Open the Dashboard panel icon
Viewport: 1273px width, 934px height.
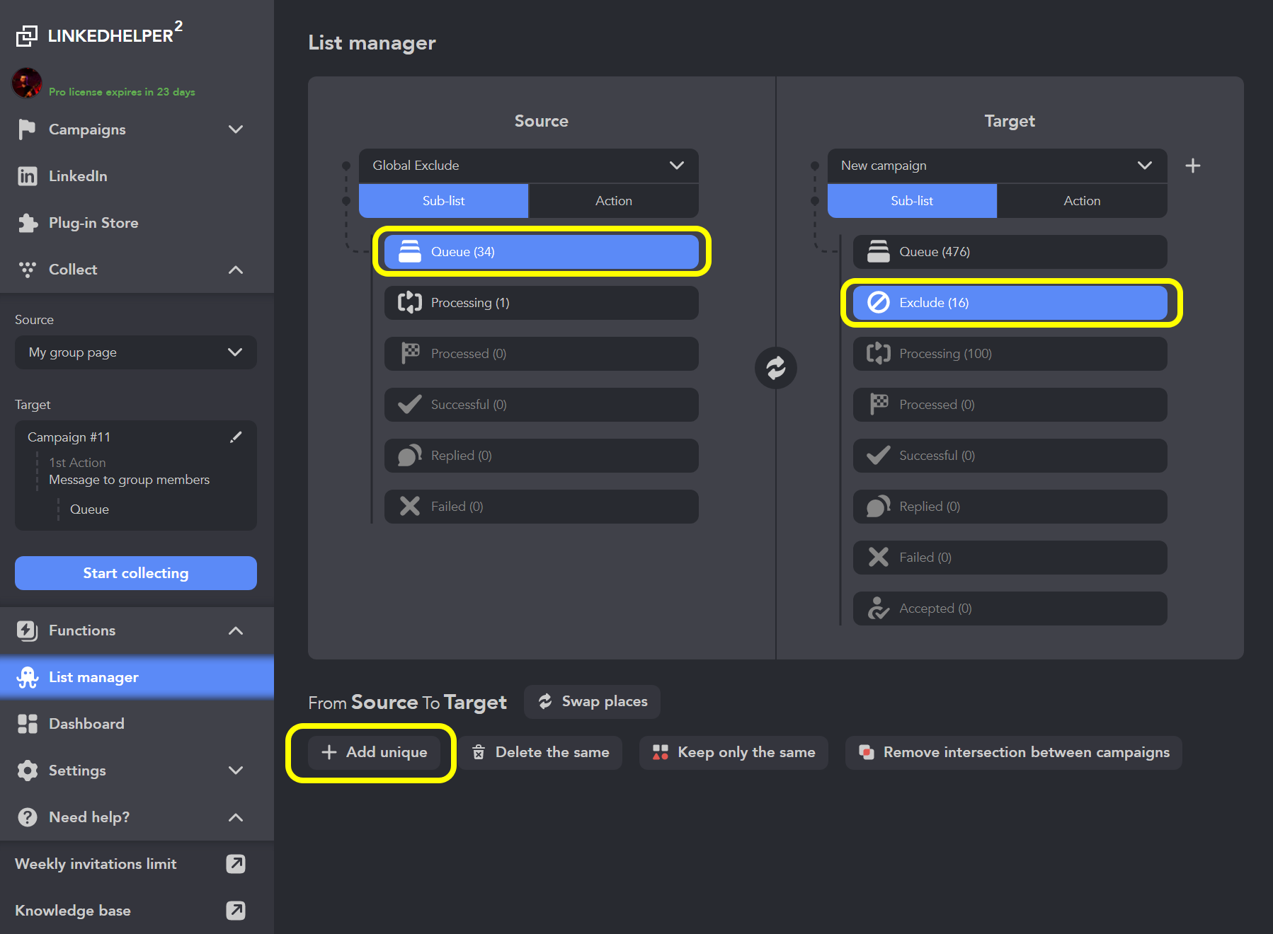pyautogui.click(x=28, y=723)
